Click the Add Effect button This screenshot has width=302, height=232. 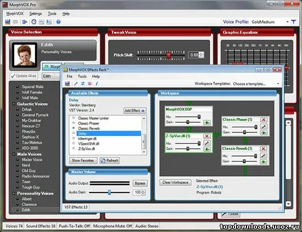(x=135, y=111)
